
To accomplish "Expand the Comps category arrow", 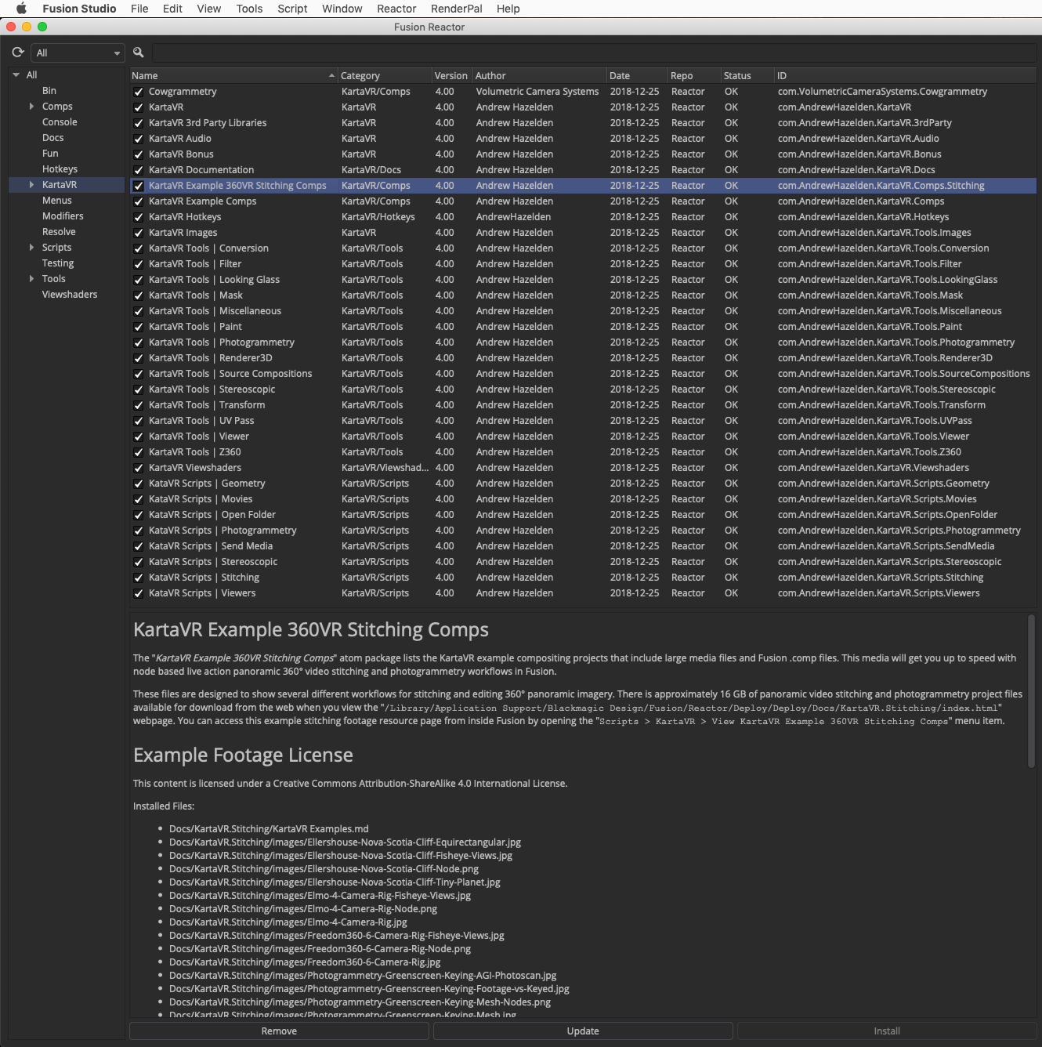I will (31, 107).
